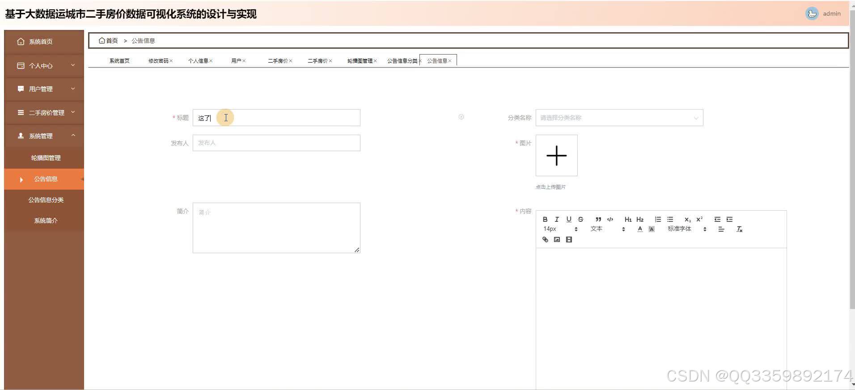
Task: Create a bulleted list in the editor
Action: coord(670,219)
